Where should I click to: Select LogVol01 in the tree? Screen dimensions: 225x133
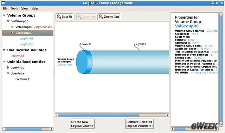click(26, 44)
